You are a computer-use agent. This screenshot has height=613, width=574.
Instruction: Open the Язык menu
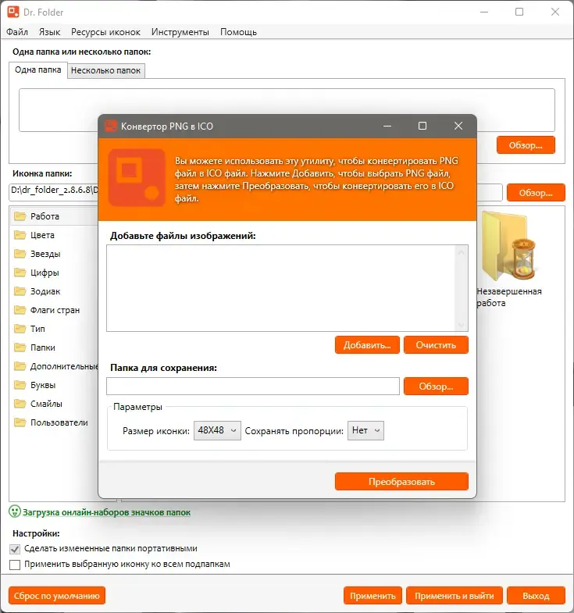[50, 32]
